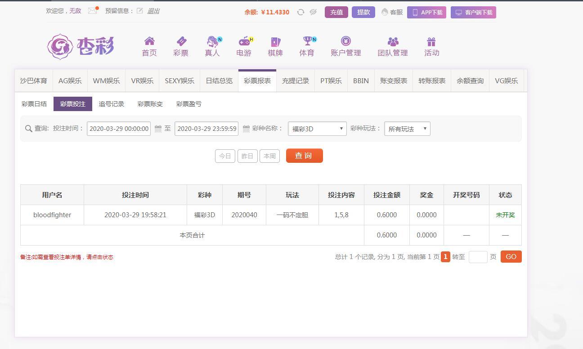Switch to VR娱乐 tab

143,81
